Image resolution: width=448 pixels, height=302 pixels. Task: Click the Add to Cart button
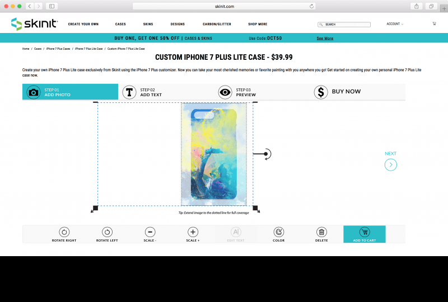(x=365, y=234)
